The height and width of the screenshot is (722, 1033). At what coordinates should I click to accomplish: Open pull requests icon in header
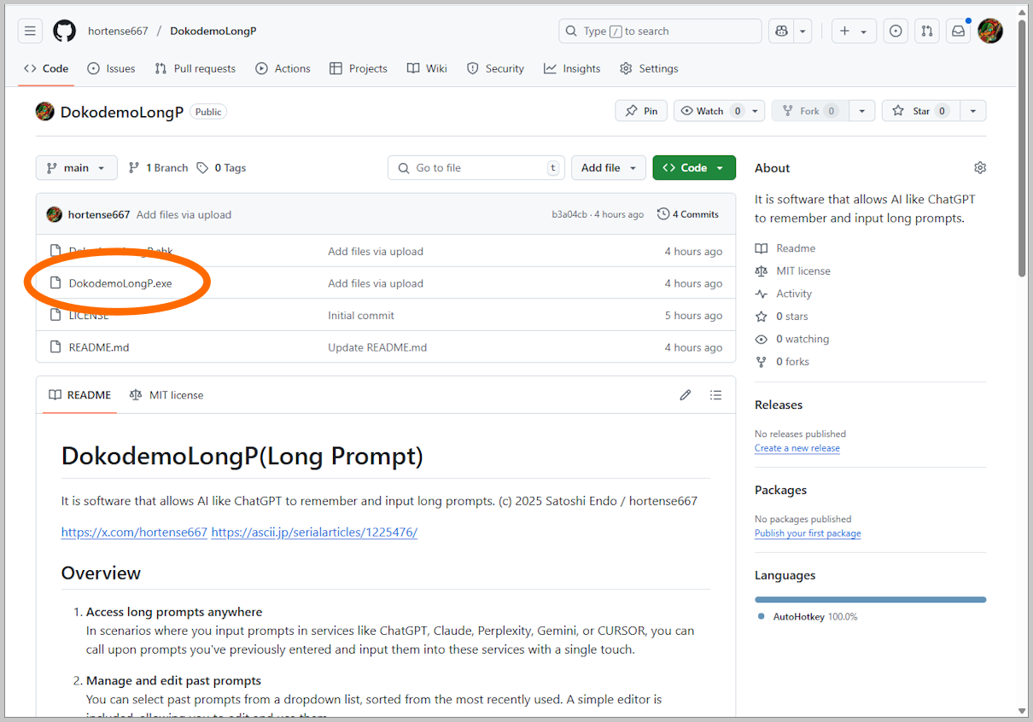927,32
